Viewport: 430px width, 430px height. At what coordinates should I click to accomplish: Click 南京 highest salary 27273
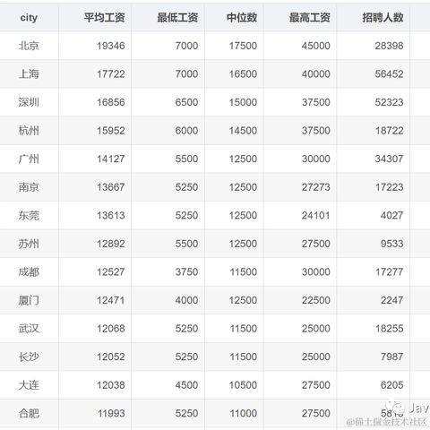[x=316, y=187]
